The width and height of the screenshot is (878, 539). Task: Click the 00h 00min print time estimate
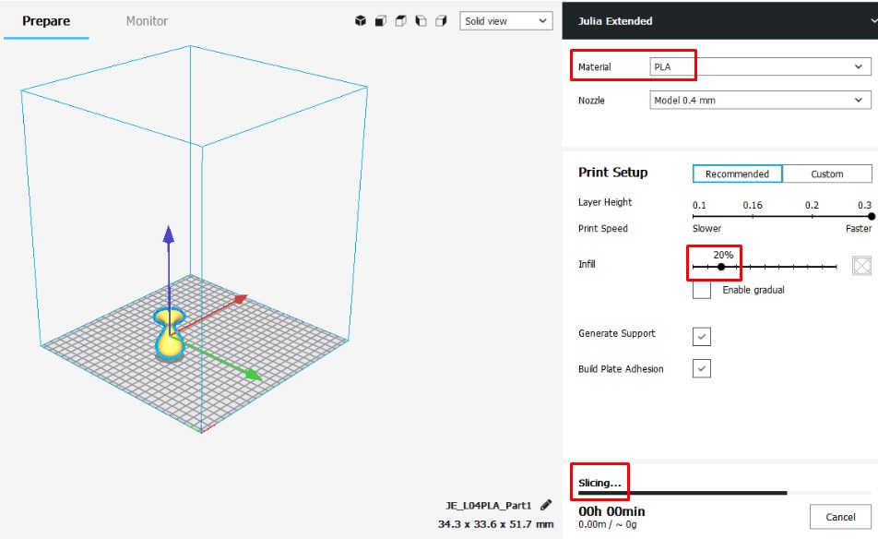(611, 511)
